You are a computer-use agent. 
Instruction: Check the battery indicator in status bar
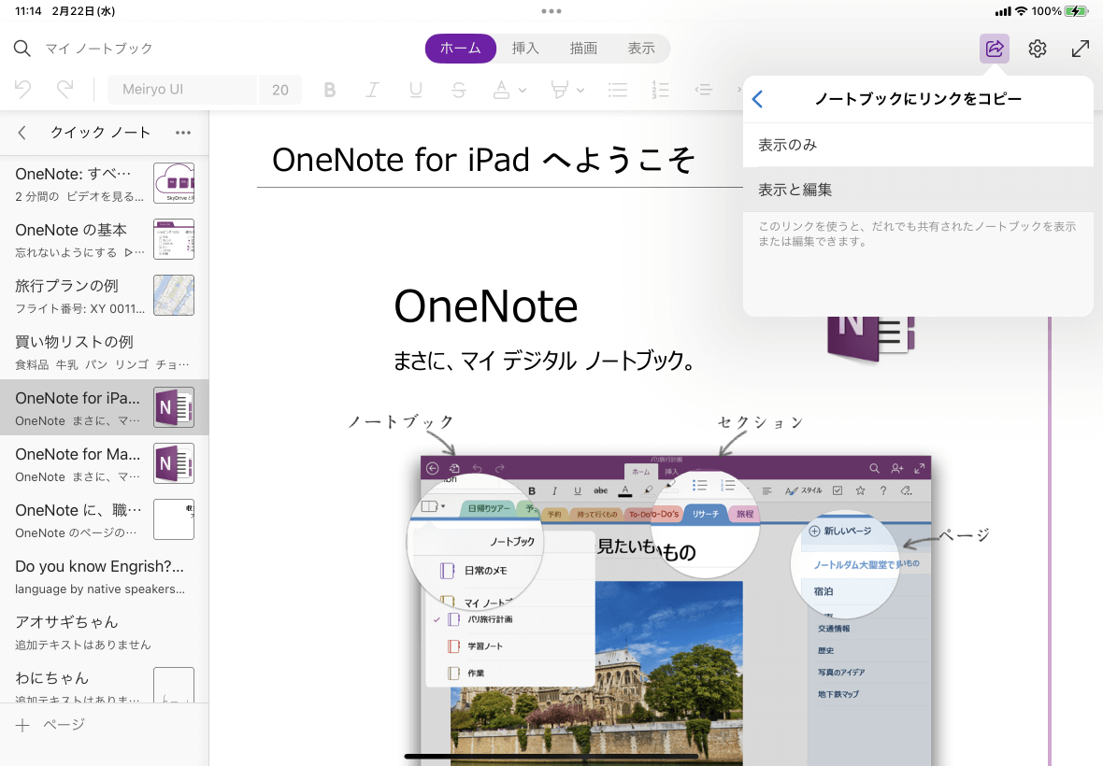click(1076, 11)
